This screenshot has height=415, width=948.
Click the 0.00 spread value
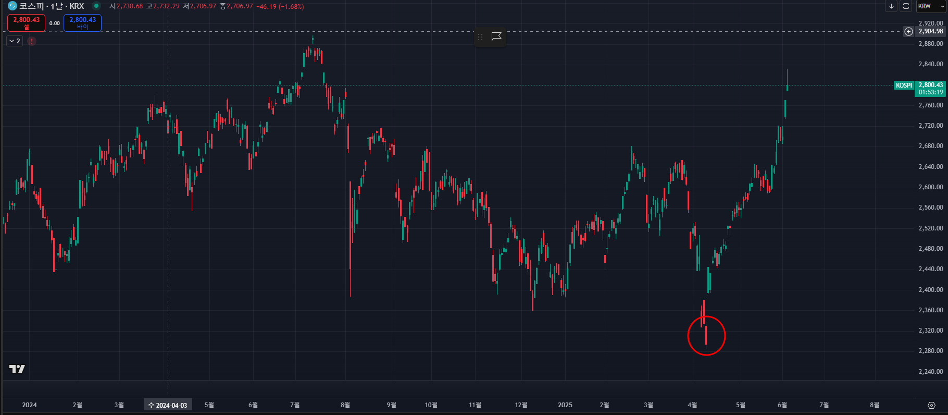(x=55, y=23)
